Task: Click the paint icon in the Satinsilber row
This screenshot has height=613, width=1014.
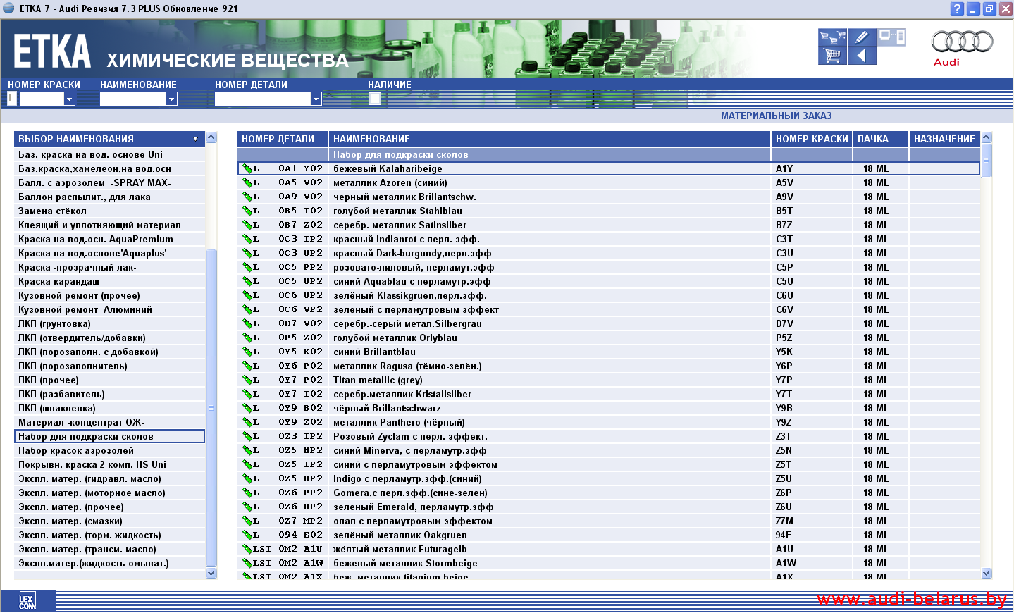Action: pyautogui.click(x=247, y=225)
